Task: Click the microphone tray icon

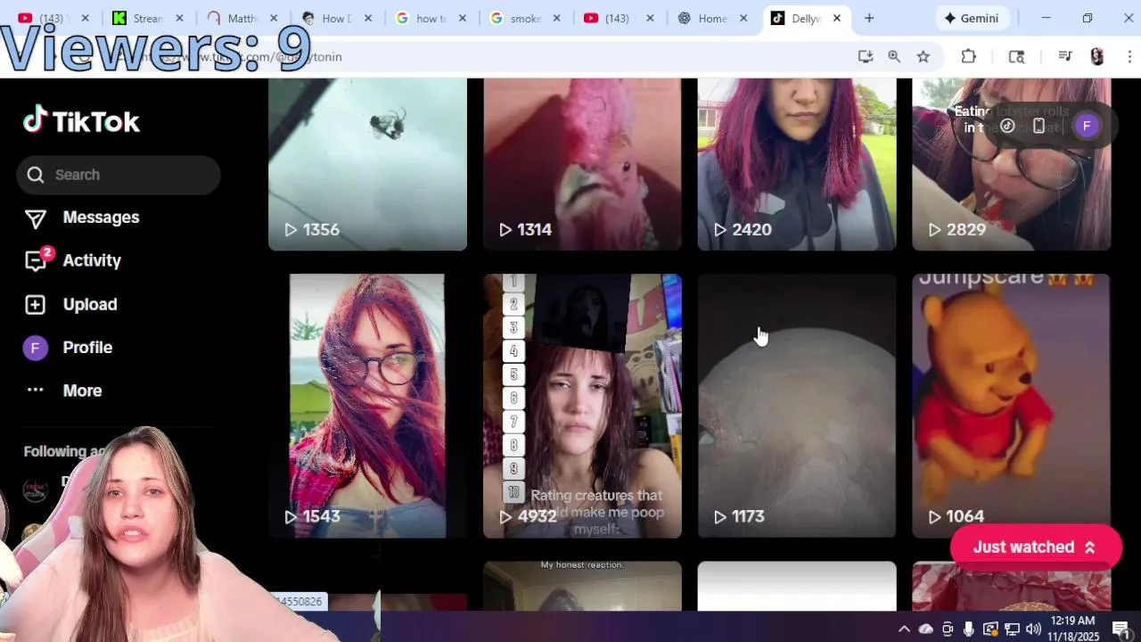Action: (969, 629)
